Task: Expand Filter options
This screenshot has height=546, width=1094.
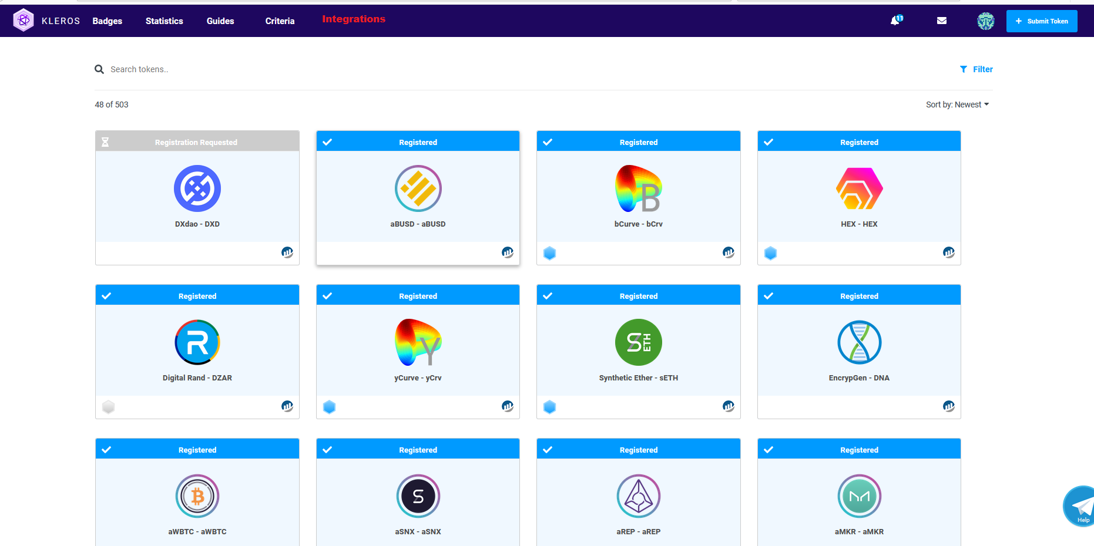Action: 981,69
